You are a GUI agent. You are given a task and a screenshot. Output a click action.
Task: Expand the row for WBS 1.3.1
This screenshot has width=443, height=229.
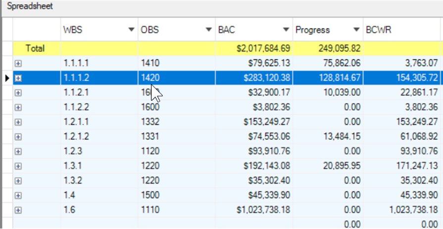[x=18, y=166]
